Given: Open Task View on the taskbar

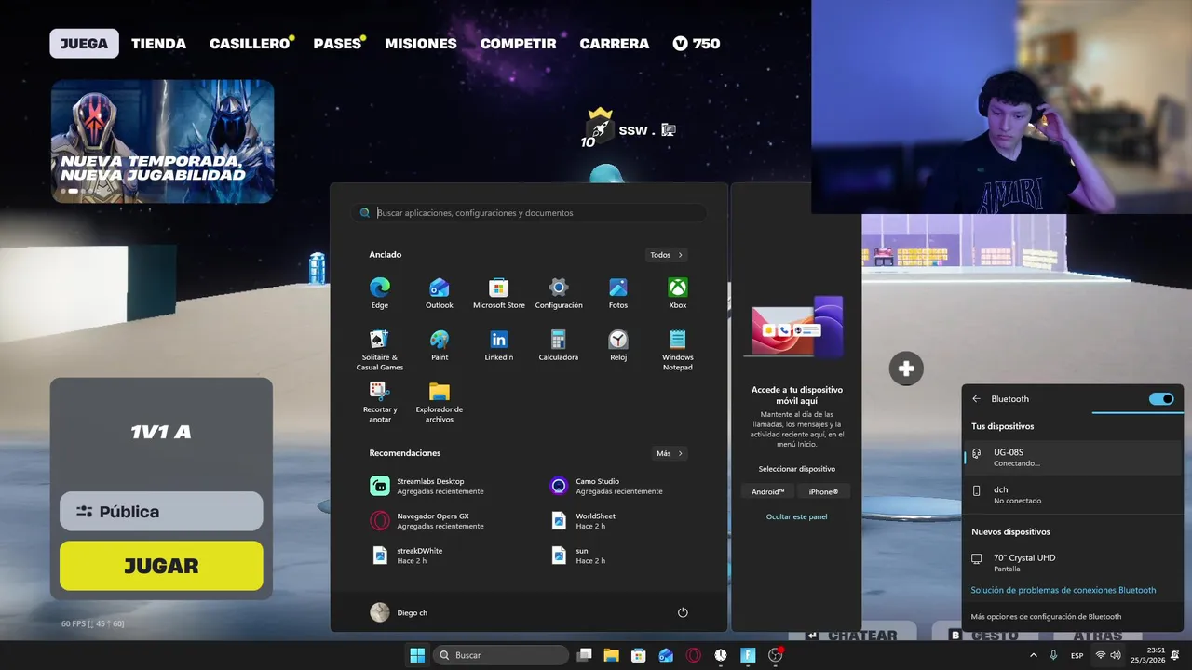Looking at the screenshot, I should [584, 655].
